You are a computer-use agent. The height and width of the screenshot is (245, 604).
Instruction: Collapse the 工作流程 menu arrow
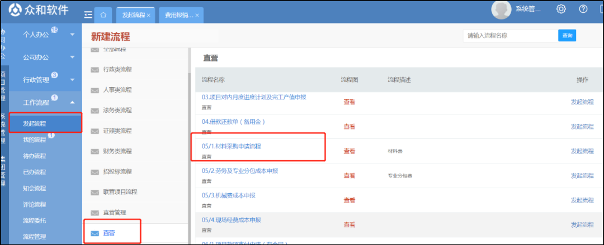pos(72,102)
